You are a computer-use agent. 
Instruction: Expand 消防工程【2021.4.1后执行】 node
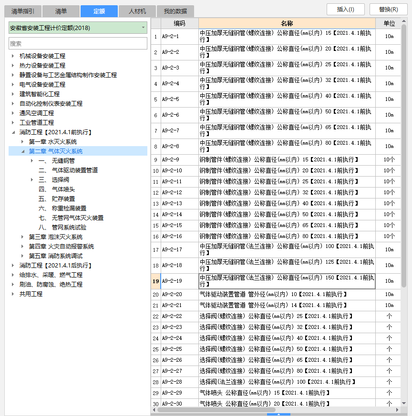click(13, 266)
